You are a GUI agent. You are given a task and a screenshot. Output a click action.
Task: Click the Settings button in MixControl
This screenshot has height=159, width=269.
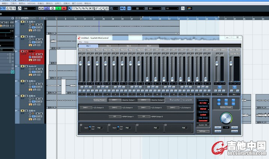pyautogui.click(x=203, y=131)
